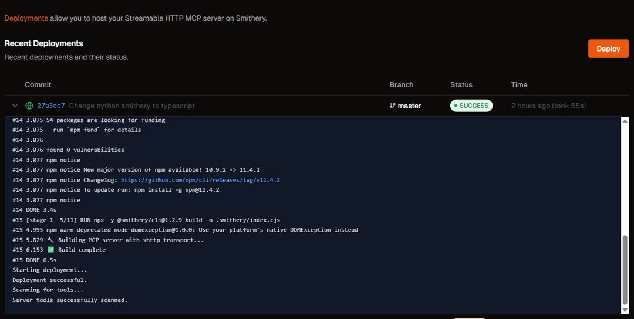Collapse the 27a3ee7 deployment row chevron
The width and height of the screenshot is (634, 319).
click(15, 106)
